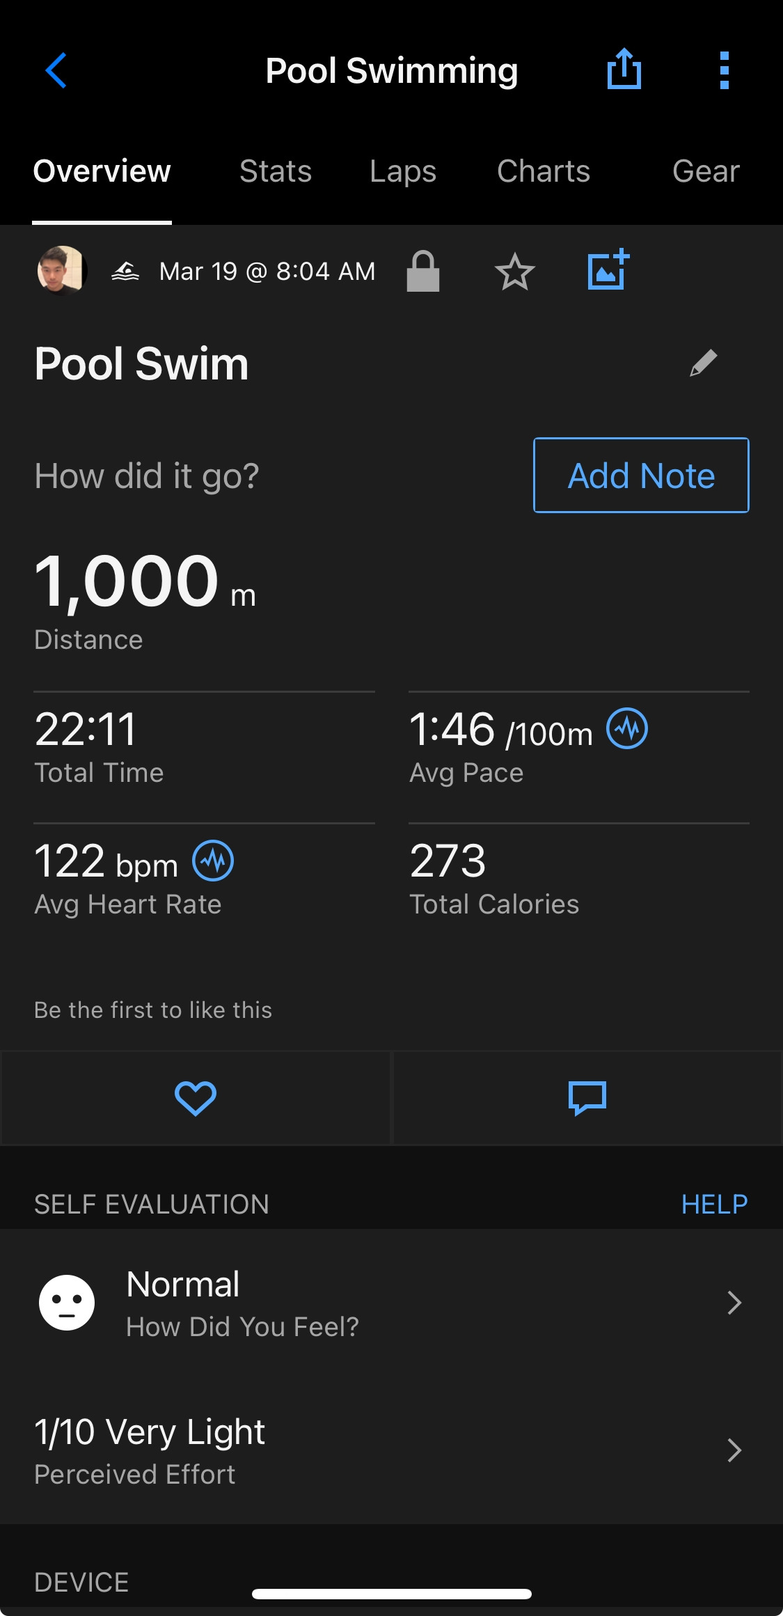Tap the Avg Heart Rate chart icon
The height and width of the screenshot is (1616, 783).
[x=213, y=861]
